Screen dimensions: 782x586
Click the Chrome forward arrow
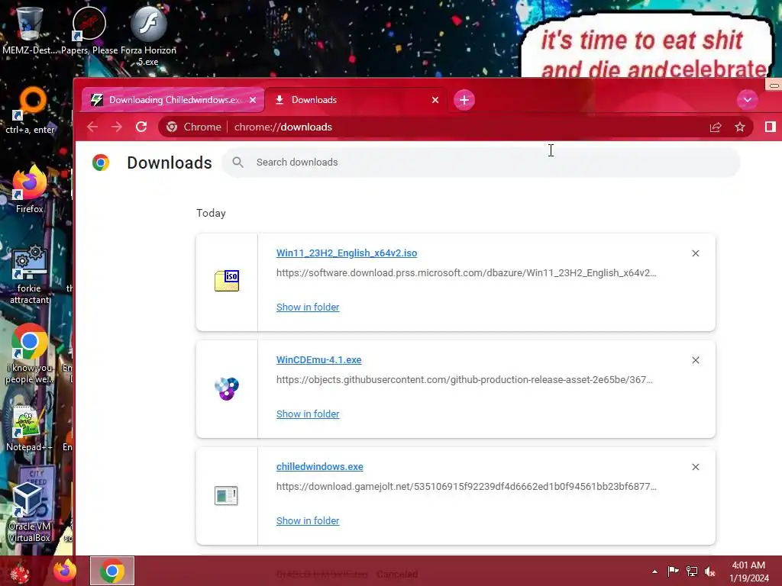[x=117, y=127]
